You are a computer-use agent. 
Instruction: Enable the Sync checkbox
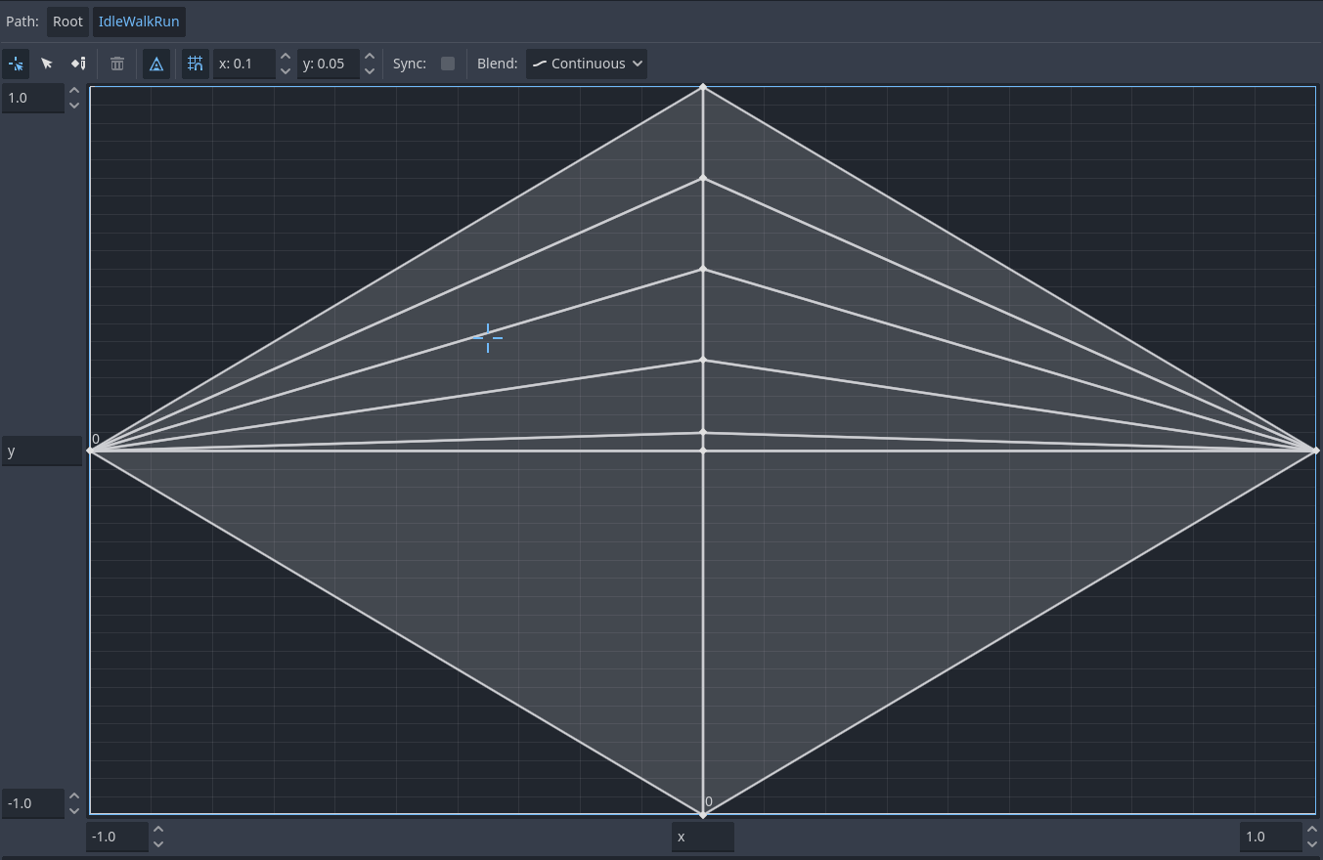pos(448,64)
